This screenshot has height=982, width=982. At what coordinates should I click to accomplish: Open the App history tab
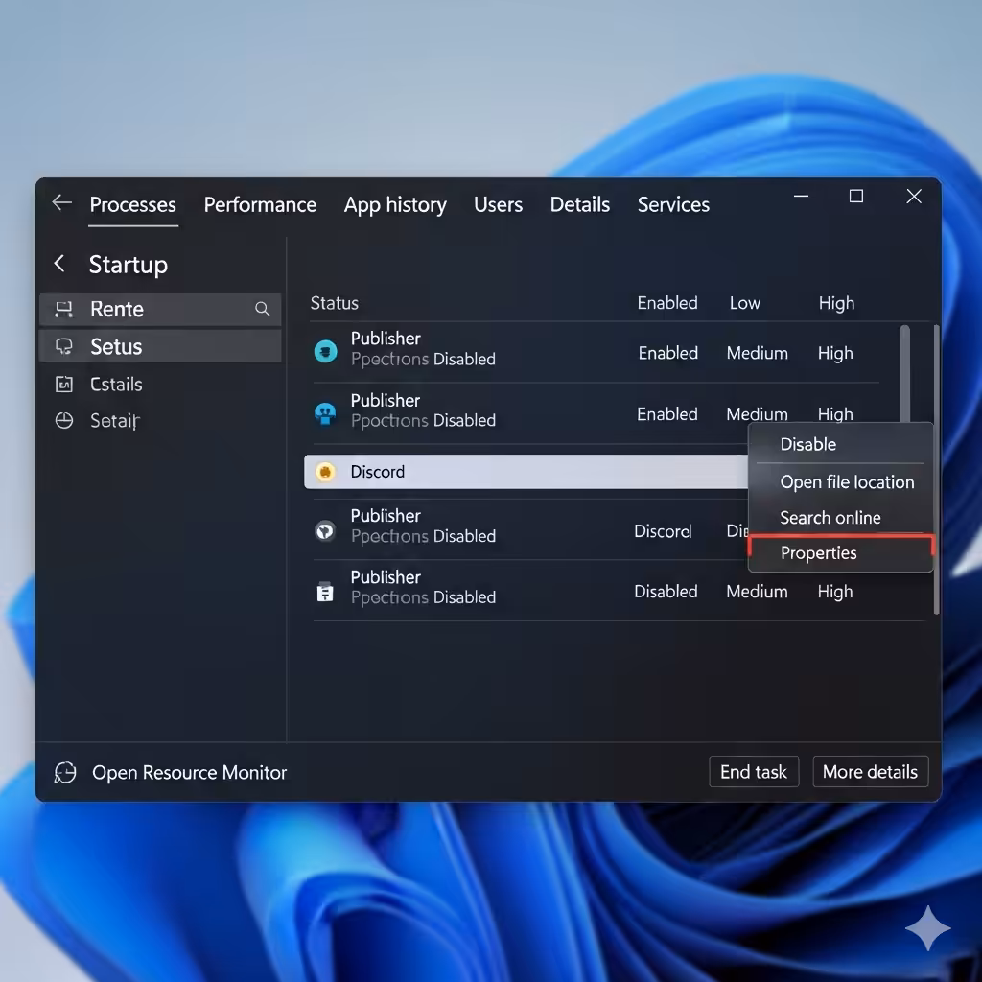tap(395, 205)
